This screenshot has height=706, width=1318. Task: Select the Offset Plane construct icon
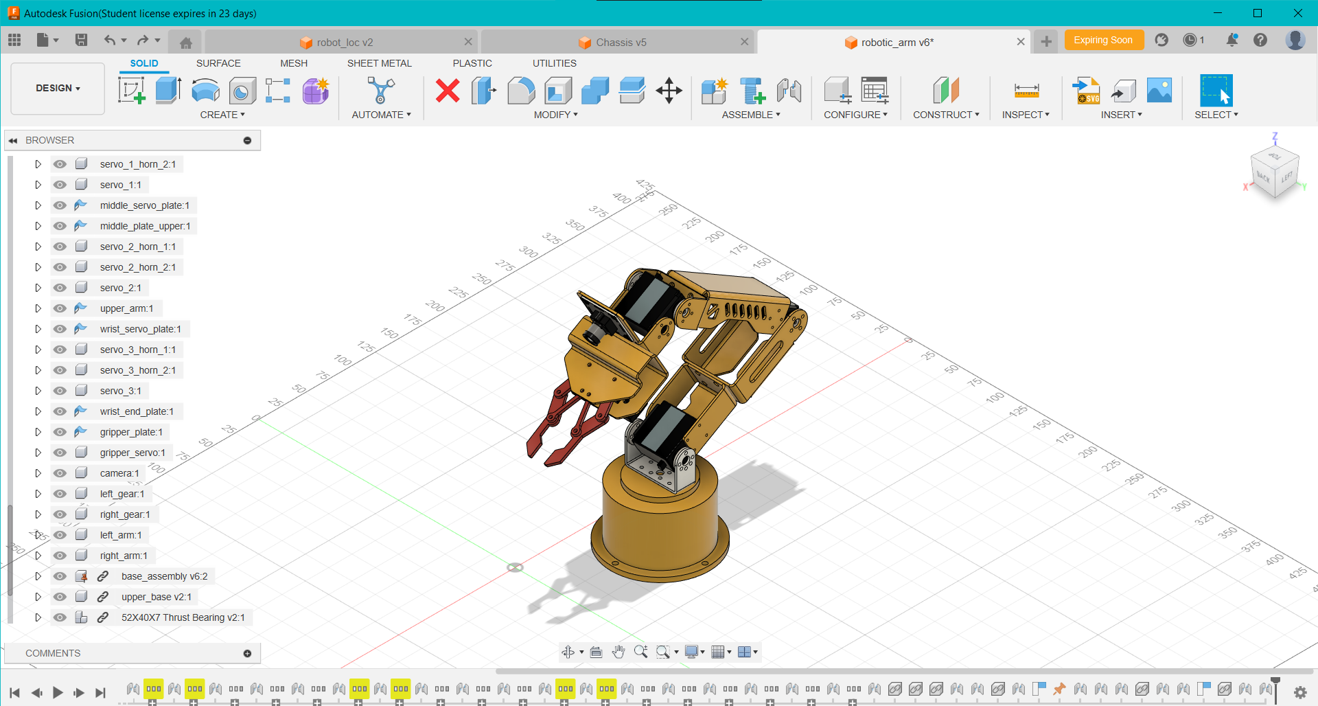pos(946,90)
